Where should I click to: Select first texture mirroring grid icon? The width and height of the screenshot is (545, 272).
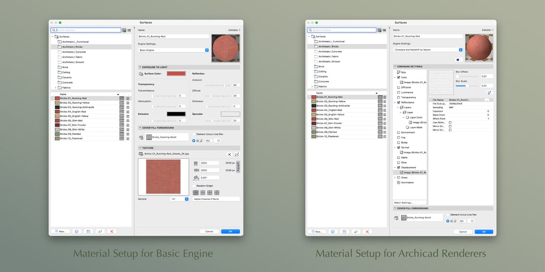(x=196, y=192)
